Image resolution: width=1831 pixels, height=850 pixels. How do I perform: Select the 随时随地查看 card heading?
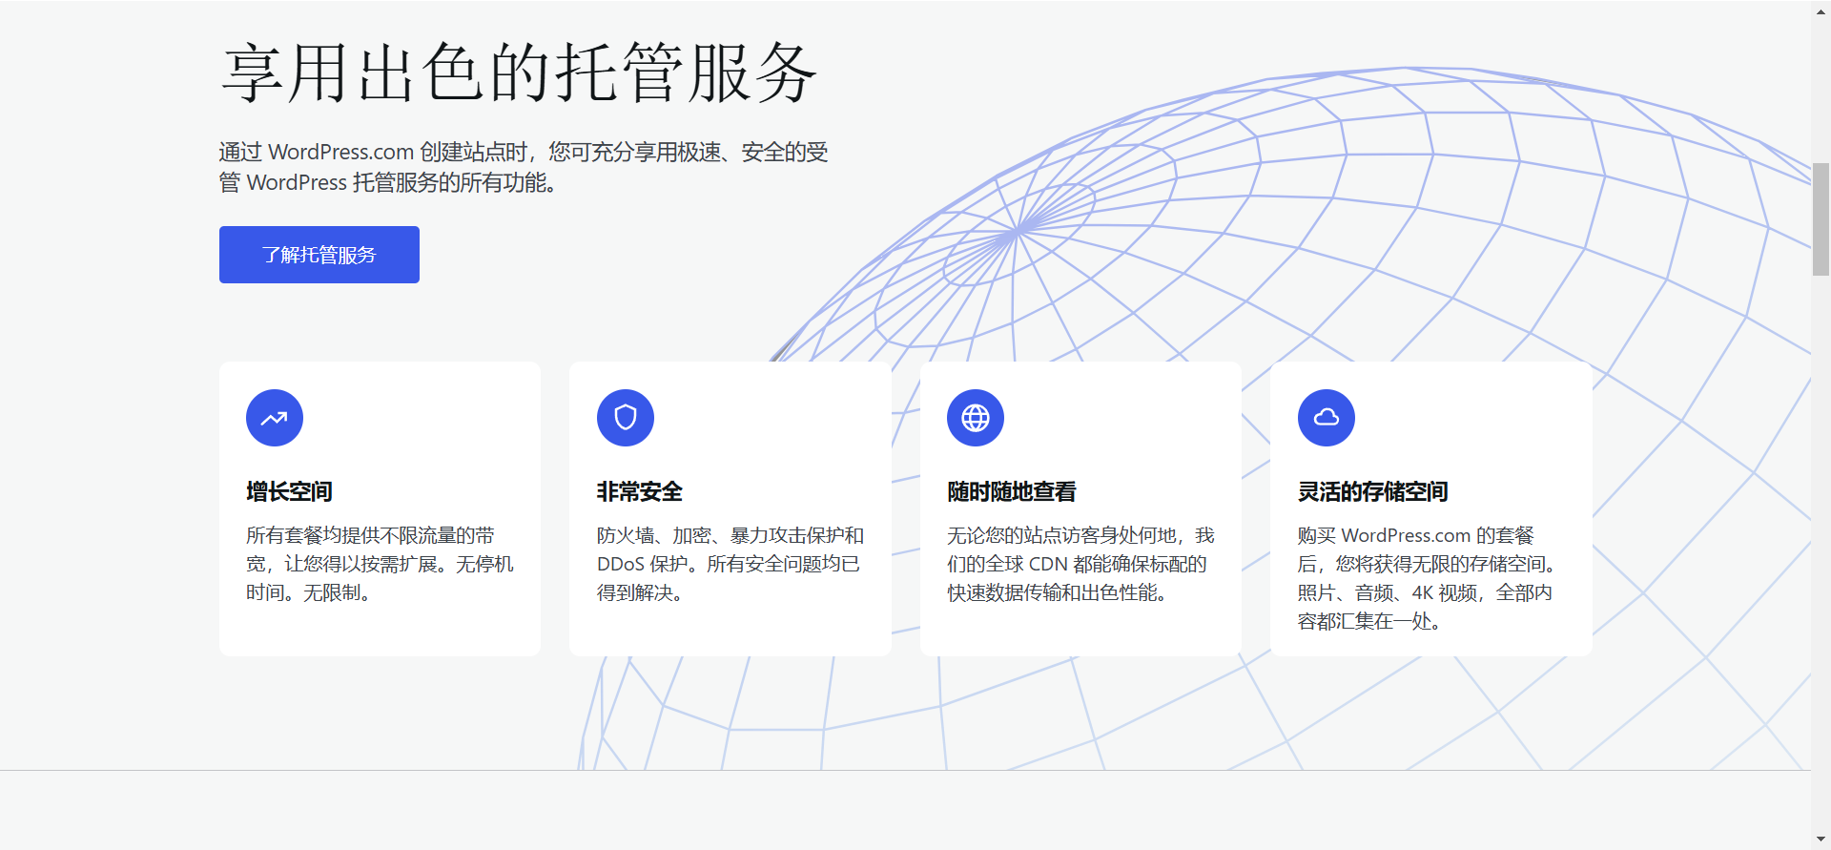pyautogui.click(x=1012, y=491)
